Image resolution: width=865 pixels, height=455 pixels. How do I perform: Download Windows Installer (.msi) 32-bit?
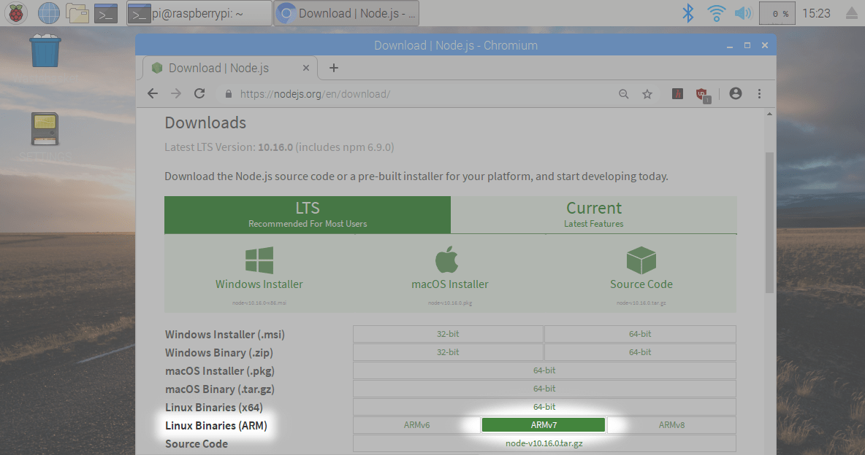tap(448, 334)
